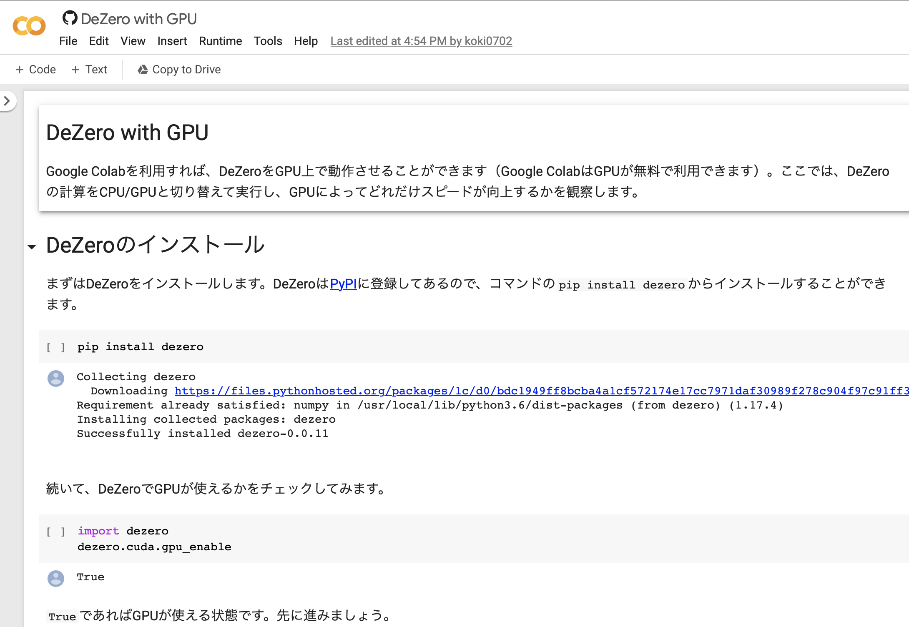This screenshot has width=909, height=627.
Task: Open the PyPI hyperlink
Action: point(343,284)
